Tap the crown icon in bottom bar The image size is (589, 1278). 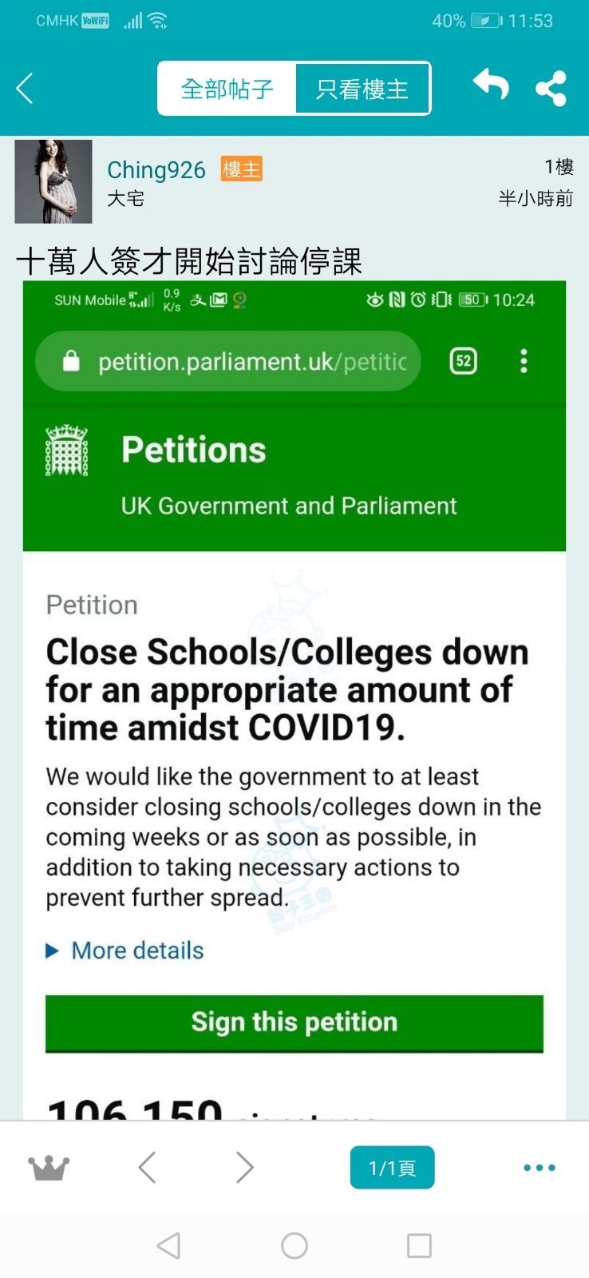(49, 1168)
